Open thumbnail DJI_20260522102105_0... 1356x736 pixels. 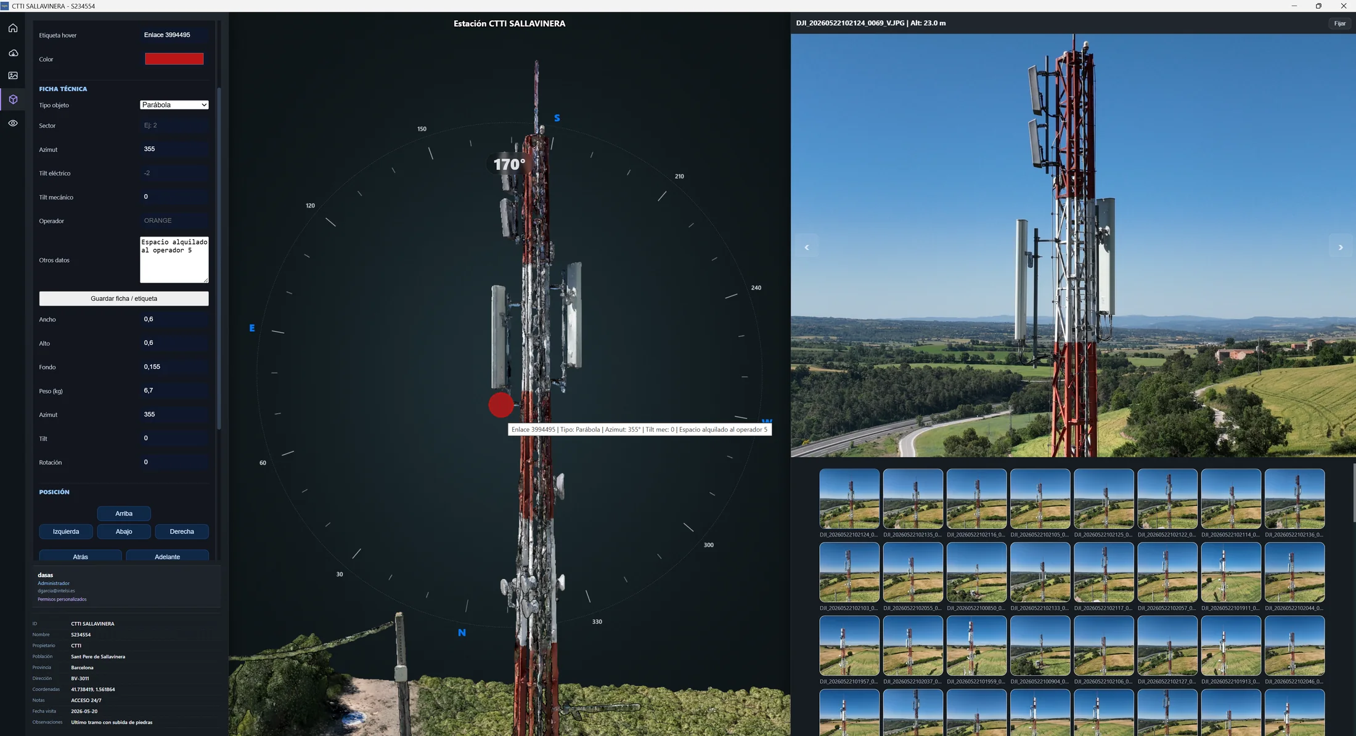pos(1040,499)
